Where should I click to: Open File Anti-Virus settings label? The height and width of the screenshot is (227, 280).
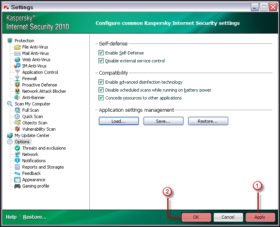35,47
